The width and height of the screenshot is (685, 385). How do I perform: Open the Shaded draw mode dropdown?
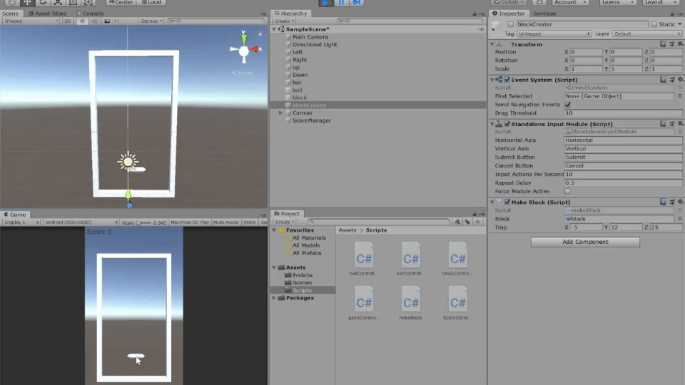(x=31, y=21)
